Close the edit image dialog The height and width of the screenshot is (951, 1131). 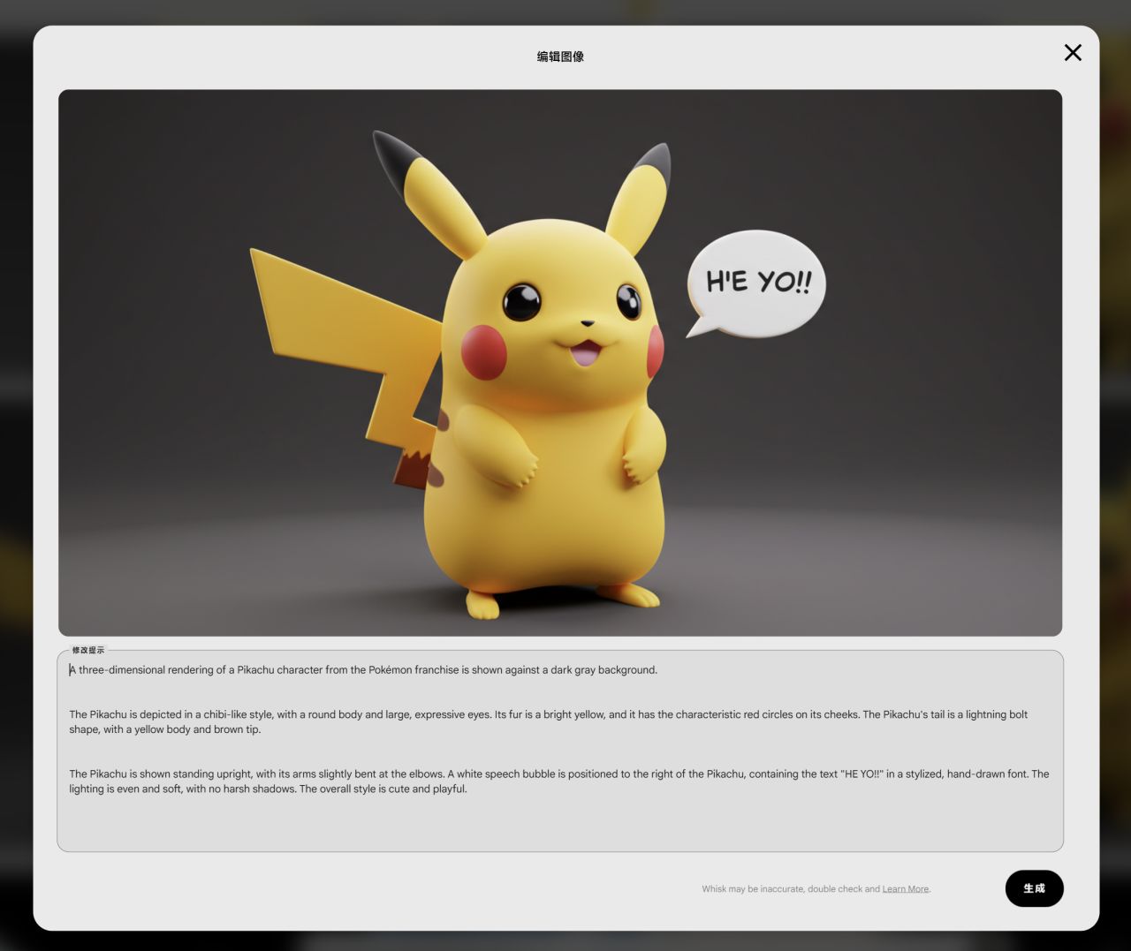click(x=1073, y=53)
